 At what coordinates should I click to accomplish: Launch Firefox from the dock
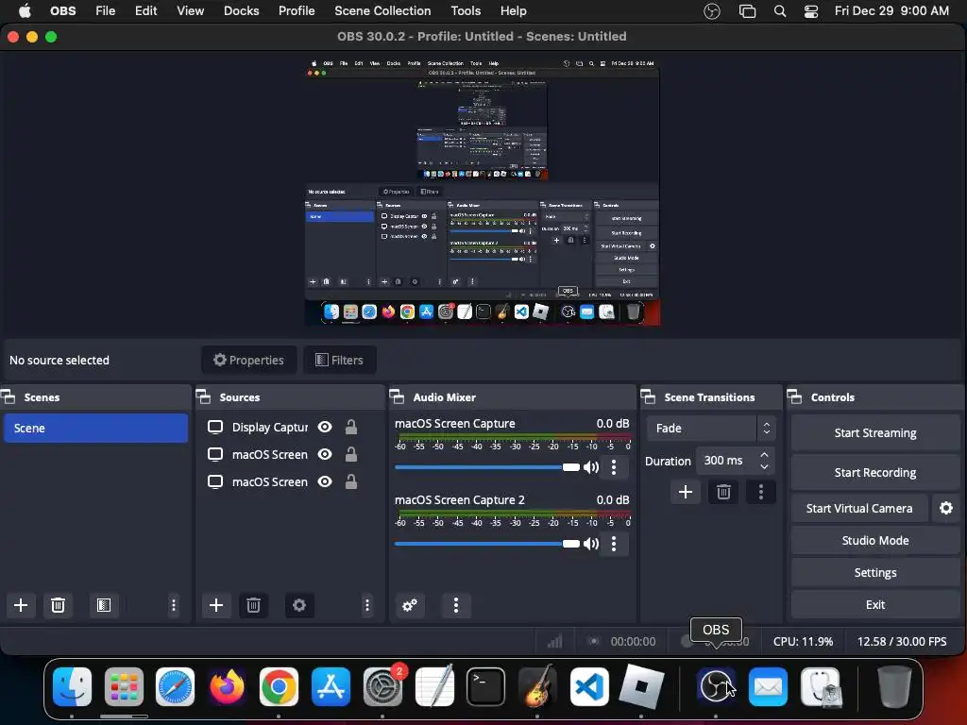tap(227, 686)
